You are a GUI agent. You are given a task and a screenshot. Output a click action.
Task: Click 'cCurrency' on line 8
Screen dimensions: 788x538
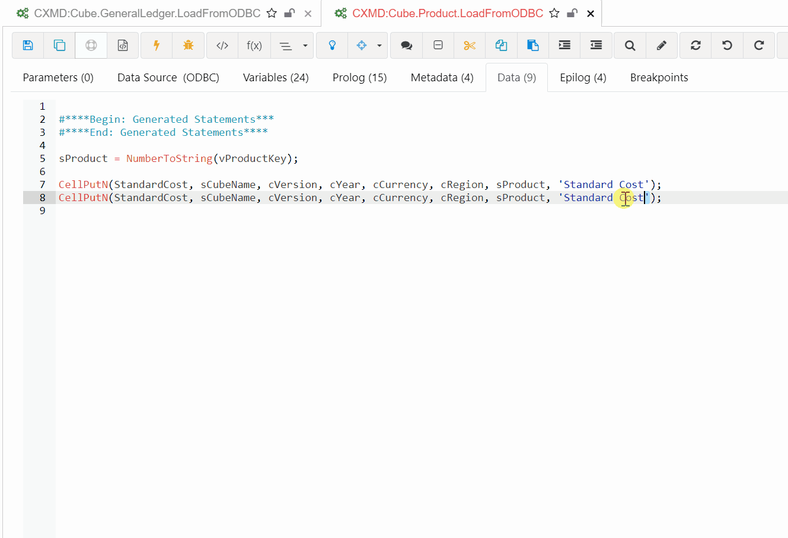pos(400,198)
